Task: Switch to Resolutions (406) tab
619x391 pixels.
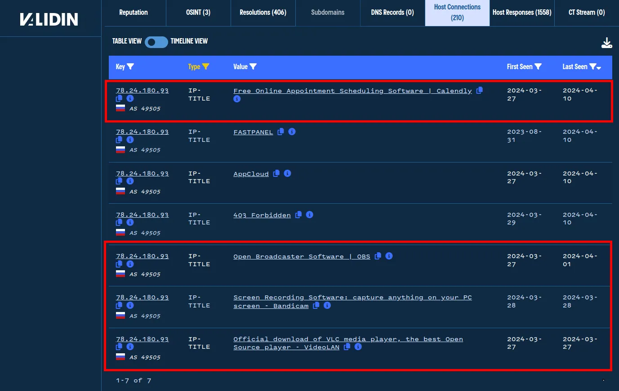Action: tap(263, 13)
